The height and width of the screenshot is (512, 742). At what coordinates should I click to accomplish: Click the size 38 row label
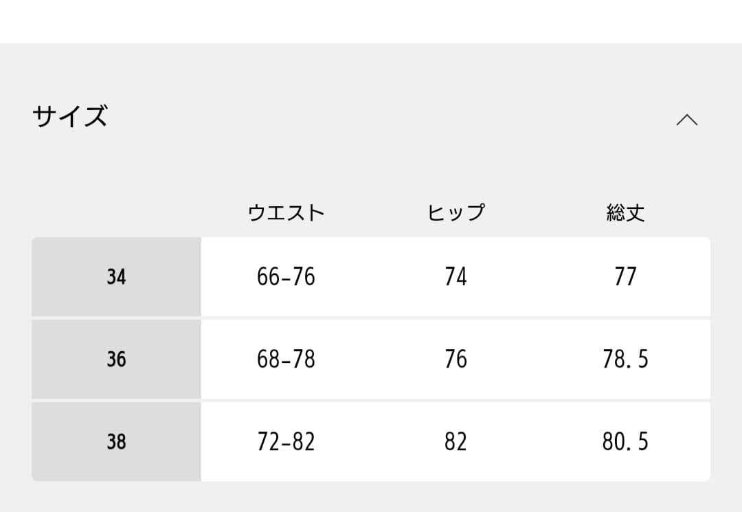[116, 441]
